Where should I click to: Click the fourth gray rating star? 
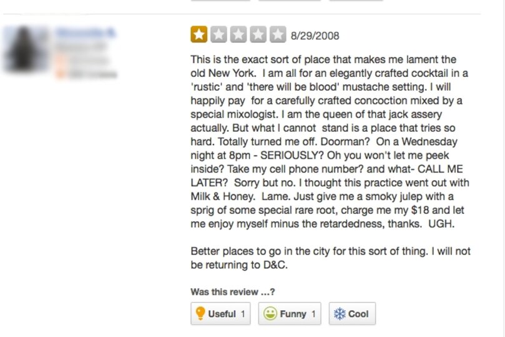pyautogui.click(x=258, y=34)
